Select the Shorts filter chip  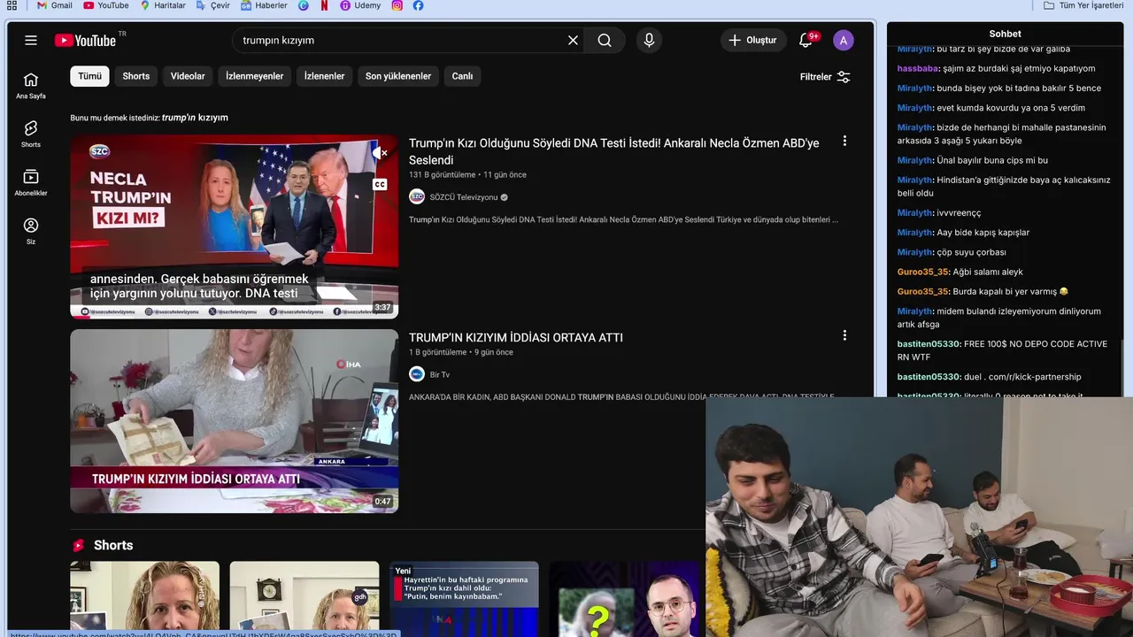click(136, 76)
